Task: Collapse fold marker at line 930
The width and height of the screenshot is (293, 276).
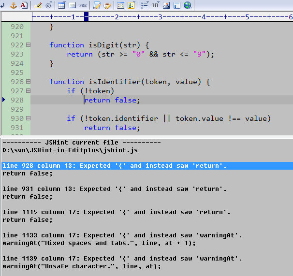Action: click(28, 118)
